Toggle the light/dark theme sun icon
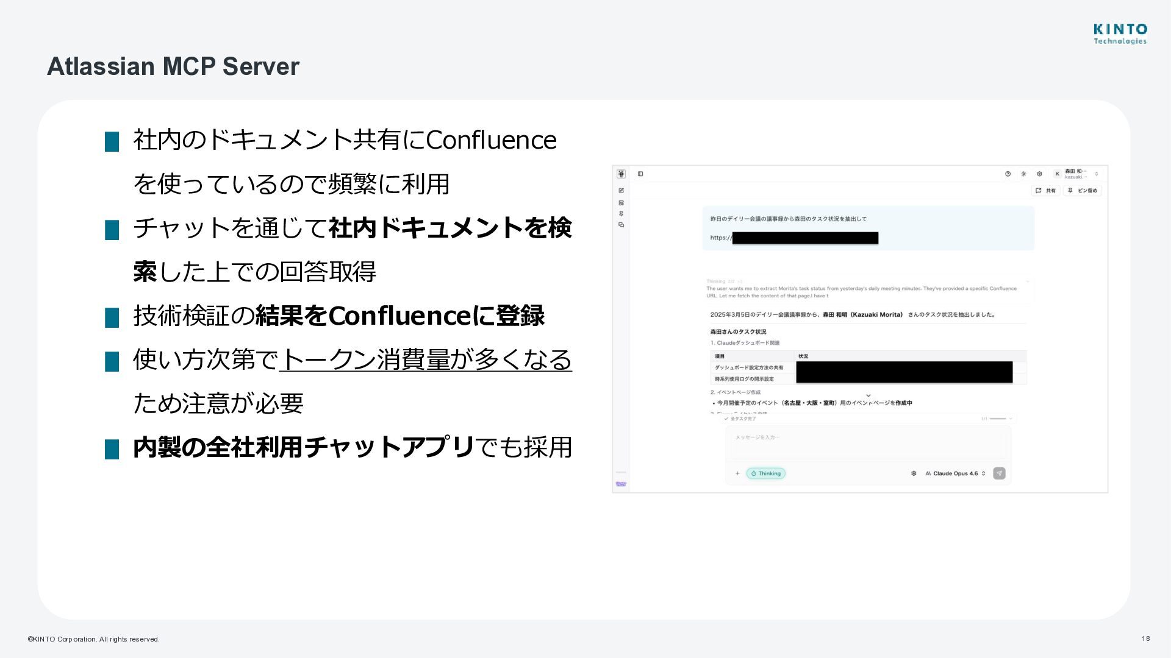 coord(1023,174)
